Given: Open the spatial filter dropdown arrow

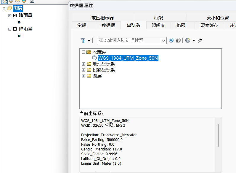Looking at the screenshot, I should coord(89,40).
